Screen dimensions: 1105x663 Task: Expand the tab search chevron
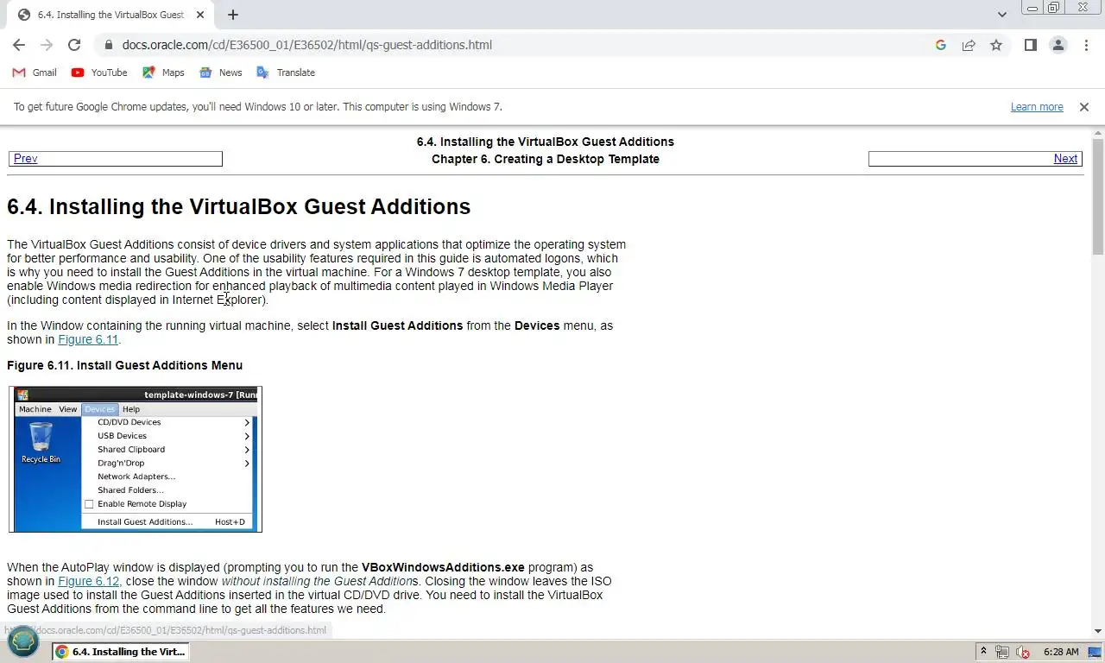pos(1001,15)
